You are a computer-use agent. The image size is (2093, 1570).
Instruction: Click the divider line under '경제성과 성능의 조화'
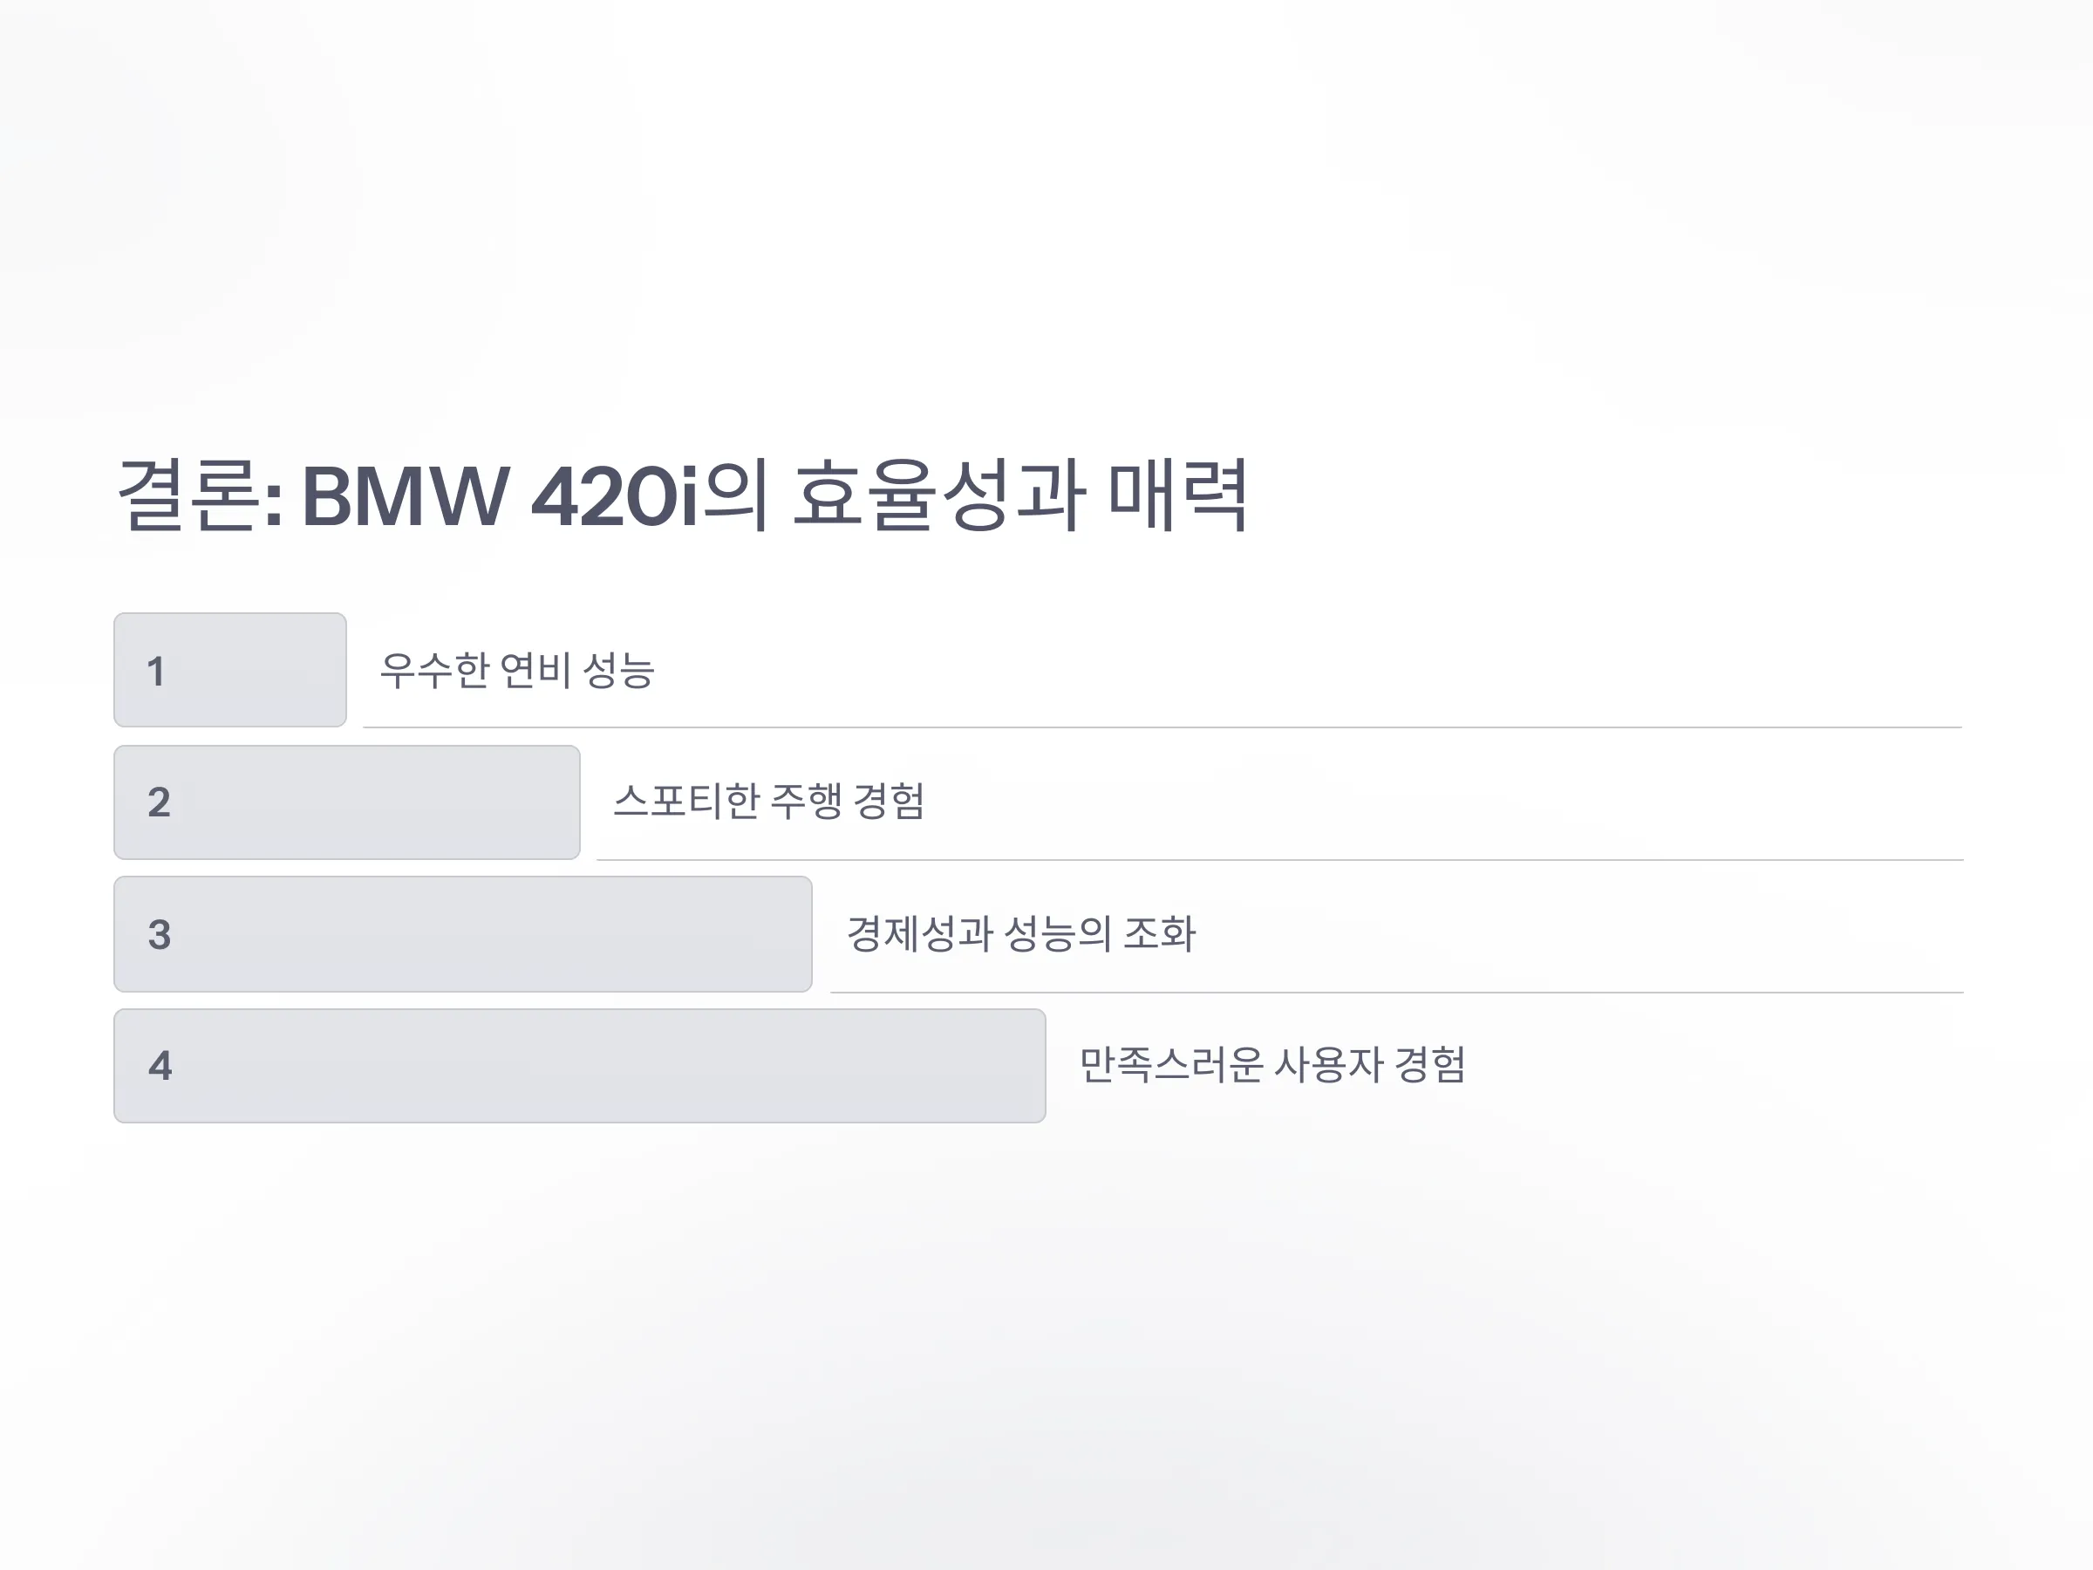tap(1398, 992)
